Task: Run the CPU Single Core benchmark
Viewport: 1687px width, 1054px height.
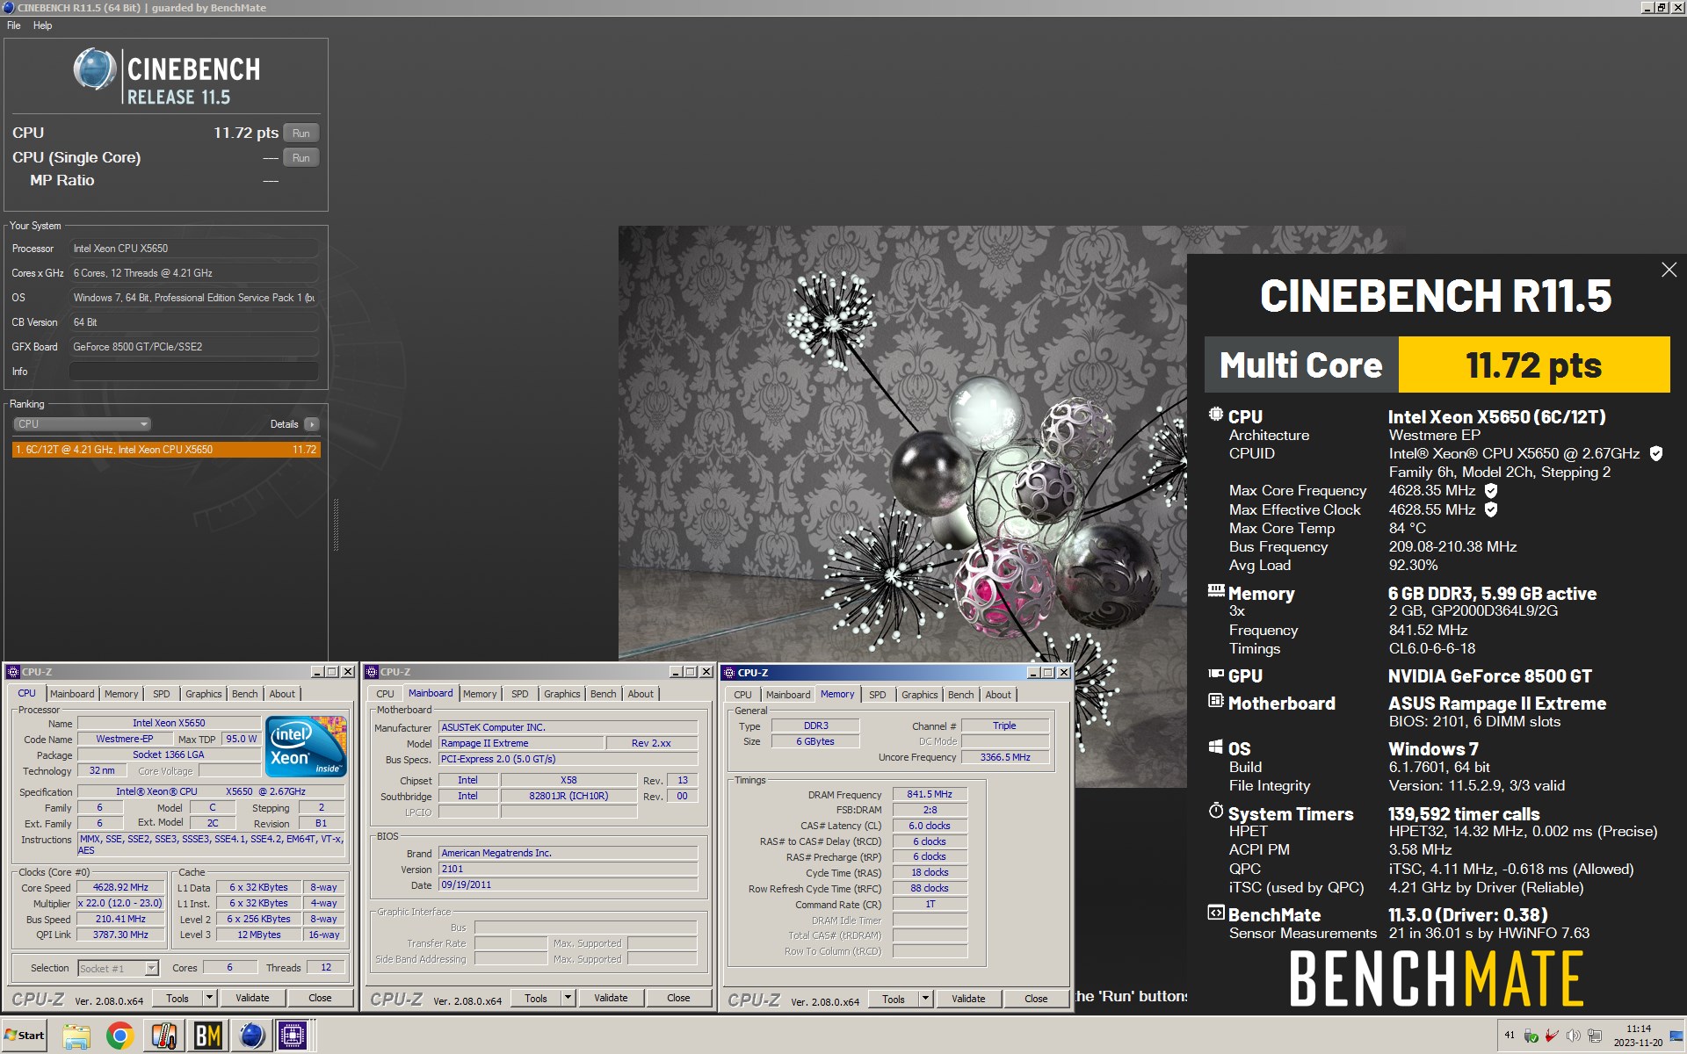Action: point(300,158)
